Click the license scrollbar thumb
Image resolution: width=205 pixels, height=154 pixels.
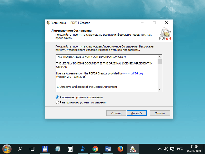pyautogui.click(x=159, y=62)
